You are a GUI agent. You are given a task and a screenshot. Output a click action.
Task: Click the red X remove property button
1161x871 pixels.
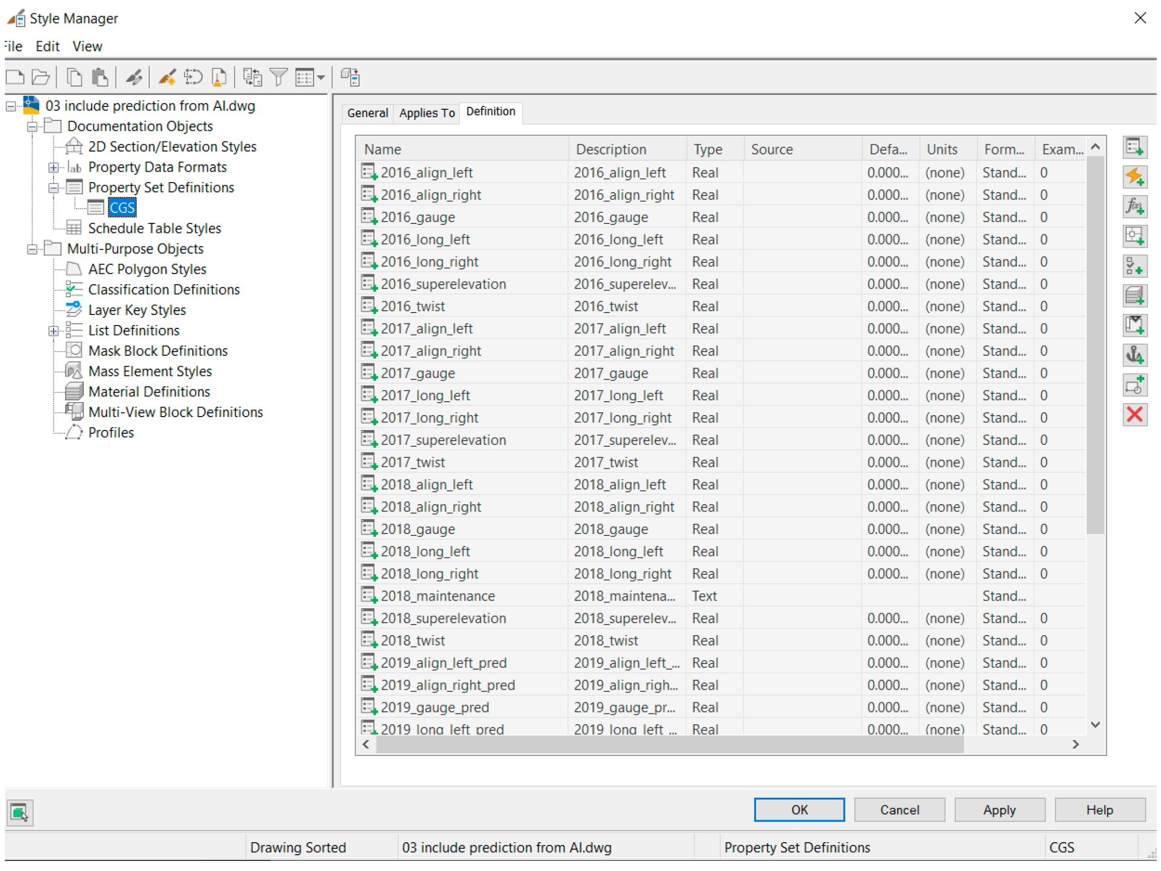pos(1134,415)
